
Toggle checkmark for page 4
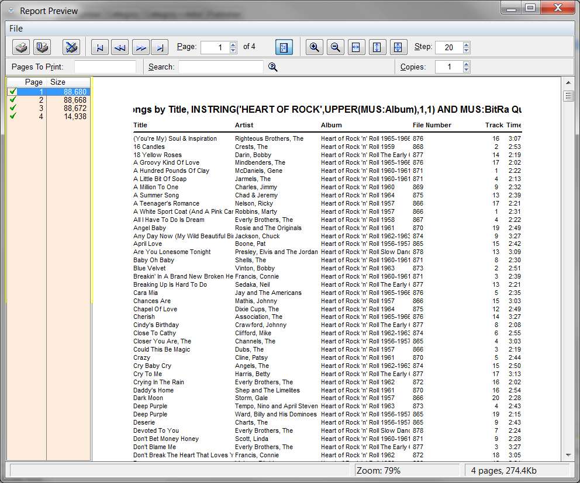(x=13, y=116)
